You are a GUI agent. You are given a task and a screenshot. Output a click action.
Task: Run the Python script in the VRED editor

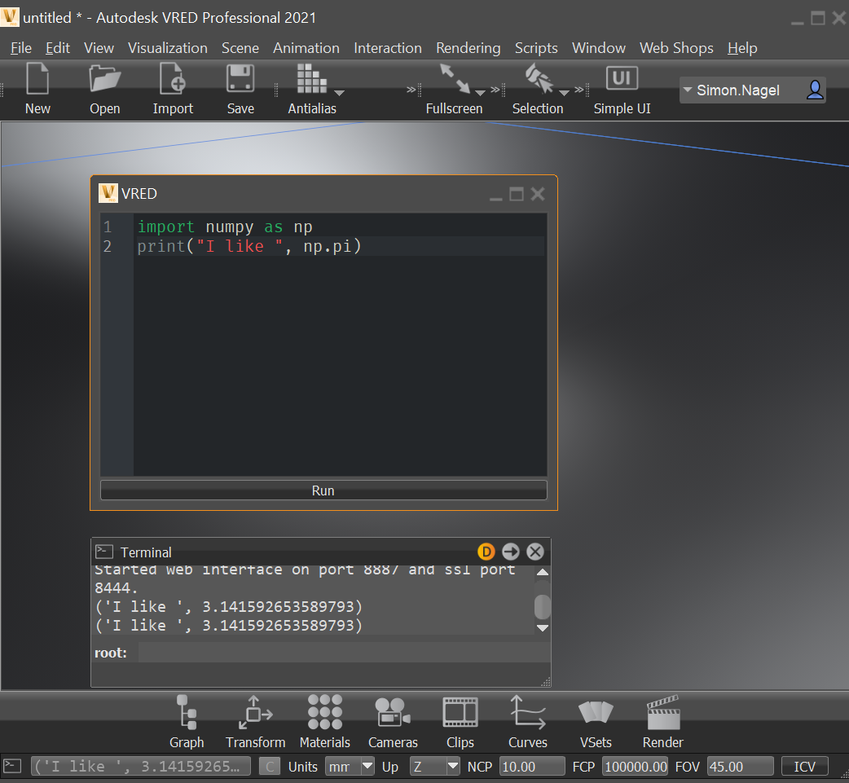(x=323, y=490)
